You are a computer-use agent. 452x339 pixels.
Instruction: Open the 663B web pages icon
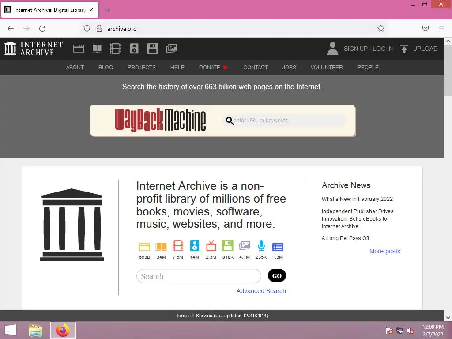pos(144,247)
